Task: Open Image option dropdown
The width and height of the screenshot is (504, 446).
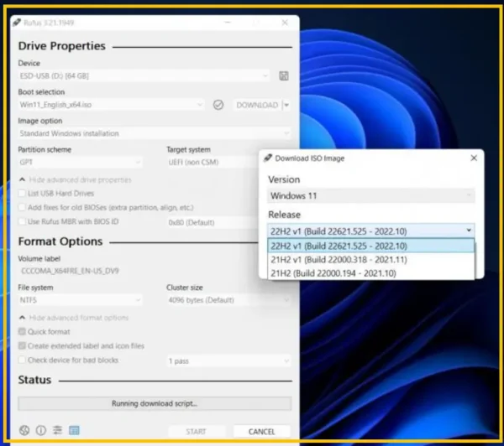Action: [x=155, y=133]
